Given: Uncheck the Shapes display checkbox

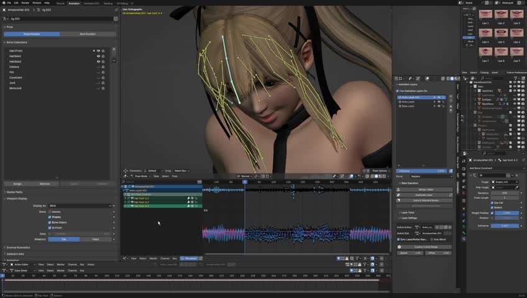Looking at the screenshot, I should tap(50, 217).
